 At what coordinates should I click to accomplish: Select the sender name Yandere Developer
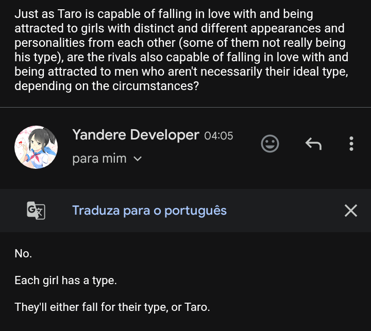click(x=136, y=135)
